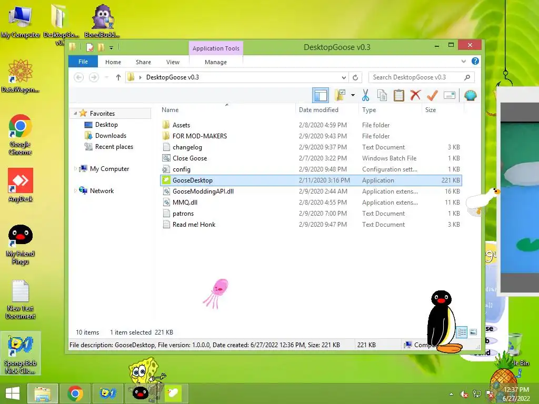Image resolution: width=539 pixels, height=404 pixels.
Task: Collapse the Favorites tree node
Action: pos(75,114)
